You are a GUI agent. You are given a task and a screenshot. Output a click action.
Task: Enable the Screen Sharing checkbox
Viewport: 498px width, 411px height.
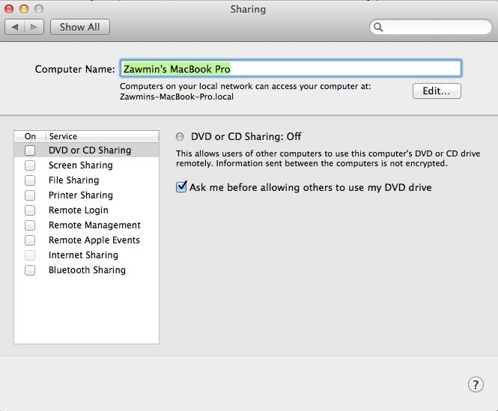point(30,165)
